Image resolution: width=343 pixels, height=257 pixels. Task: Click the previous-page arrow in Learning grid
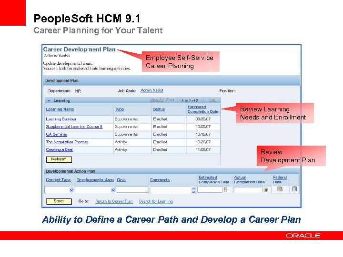click(x=179, y=100)
